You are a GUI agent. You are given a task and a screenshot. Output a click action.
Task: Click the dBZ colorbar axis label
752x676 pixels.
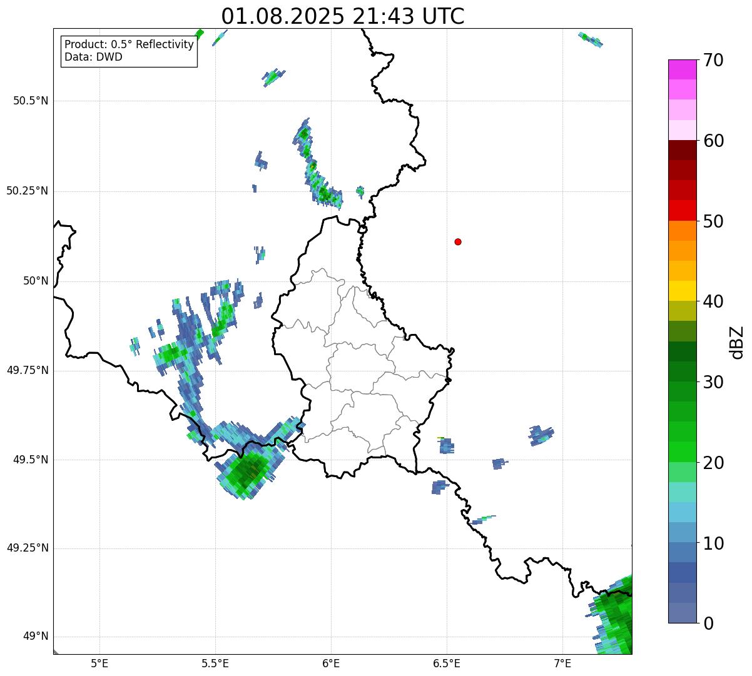click(738, 342)
